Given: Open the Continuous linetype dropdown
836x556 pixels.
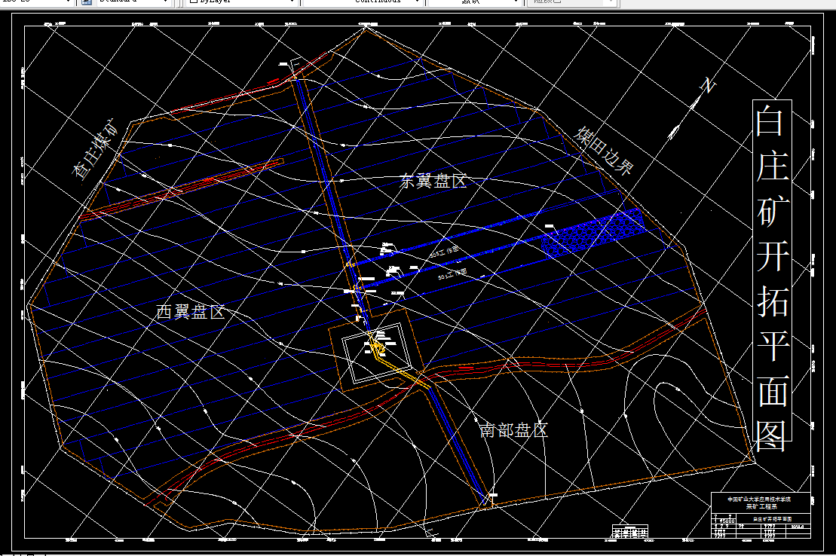Looking at the screenshot, I should [364, 2].
